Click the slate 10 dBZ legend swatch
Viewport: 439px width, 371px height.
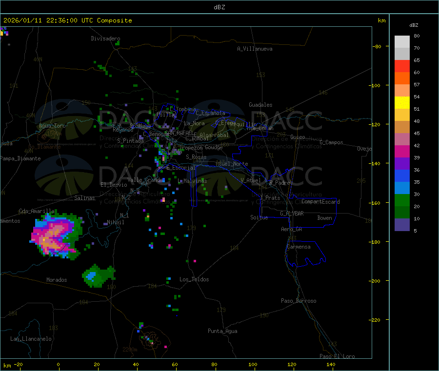click(402, 225)
